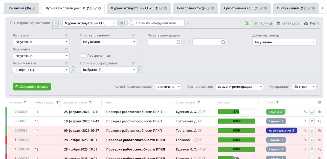Viewport: 327px width, 159px height.
Task: Select the Таблица view button
Action: (263, 23)
